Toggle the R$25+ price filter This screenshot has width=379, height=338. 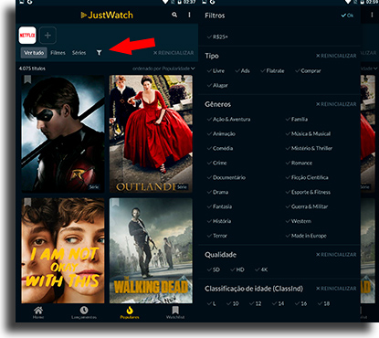(x=217, y=37)
